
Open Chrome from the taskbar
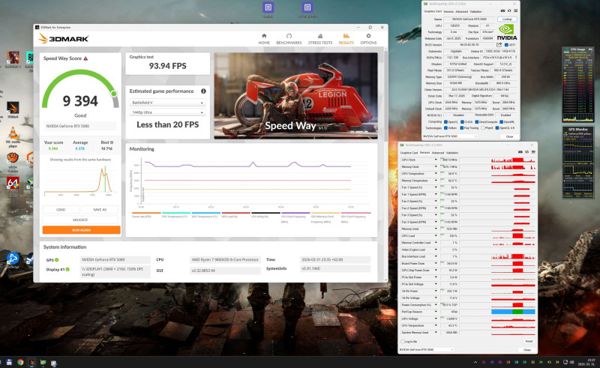[x=20, y=362]
